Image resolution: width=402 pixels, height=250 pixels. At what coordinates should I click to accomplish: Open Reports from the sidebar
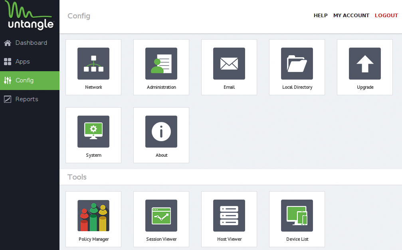(30, 99)
